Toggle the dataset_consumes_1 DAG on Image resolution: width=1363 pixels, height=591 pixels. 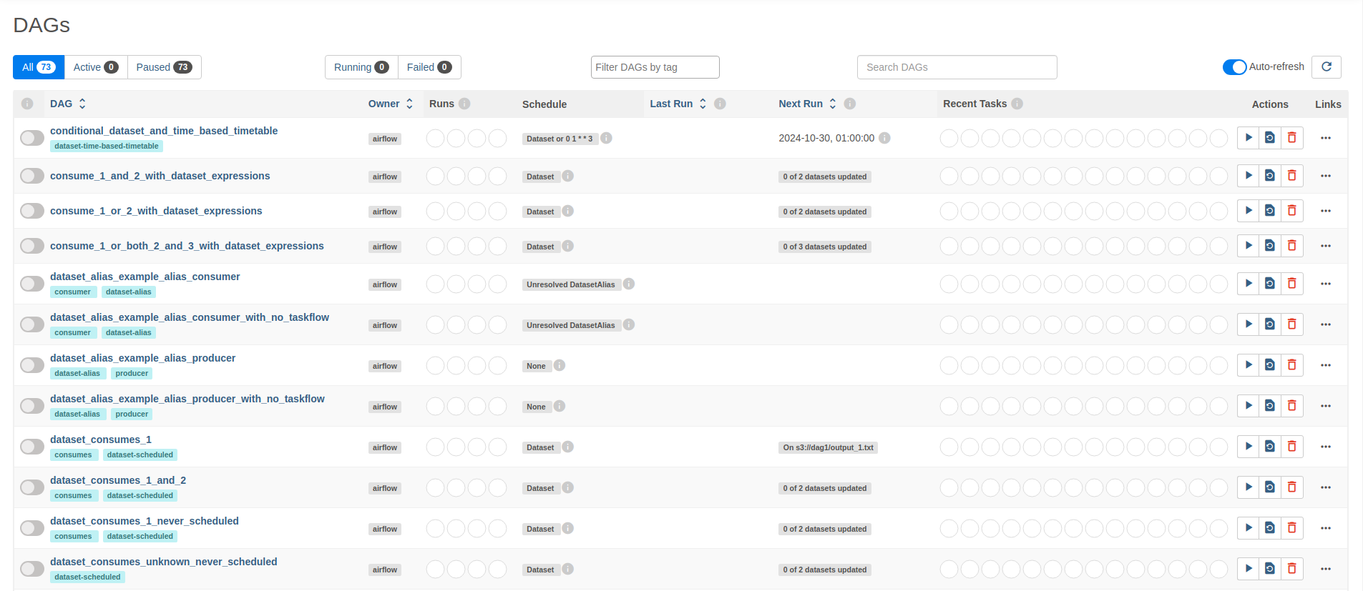click(32, 447)
